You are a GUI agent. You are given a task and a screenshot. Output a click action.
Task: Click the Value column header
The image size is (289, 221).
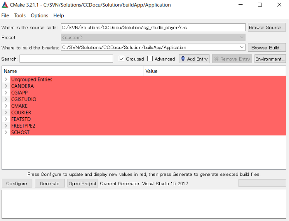(215, 71)
